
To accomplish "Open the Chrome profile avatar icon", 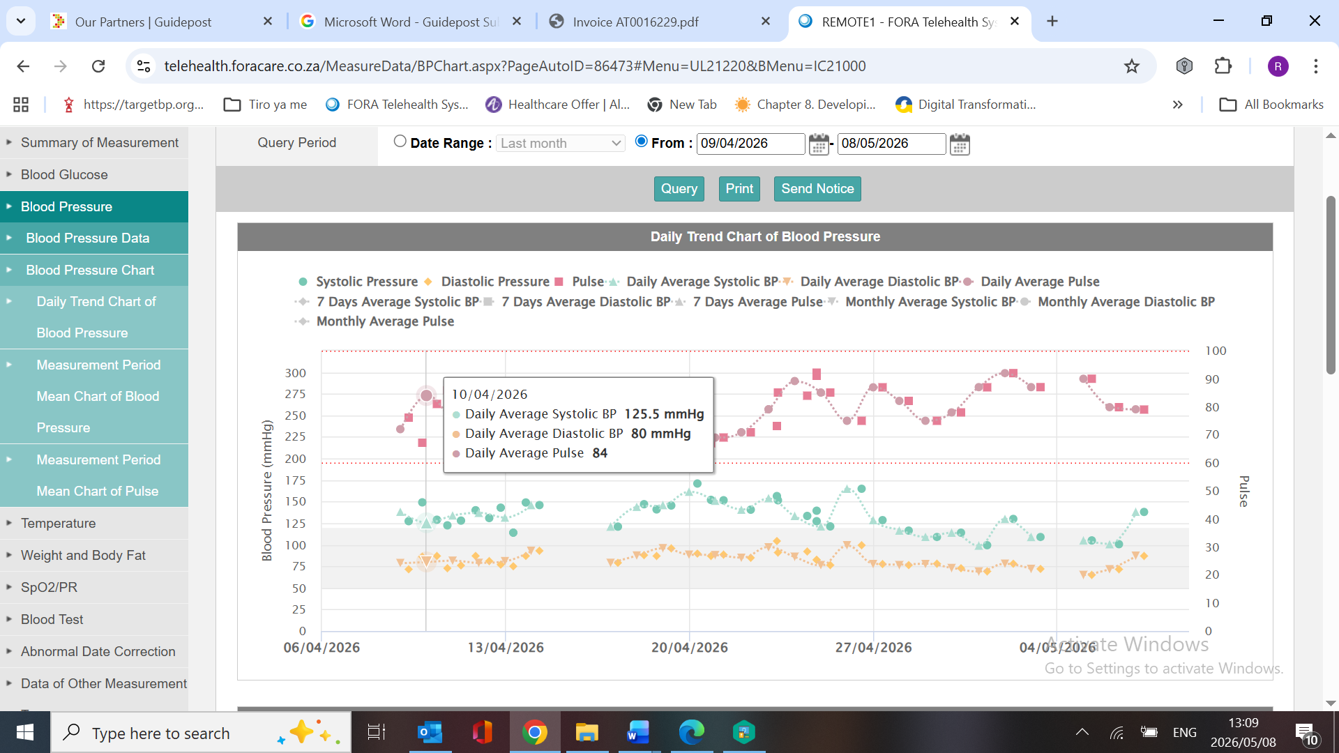I will coord(1278,66).
